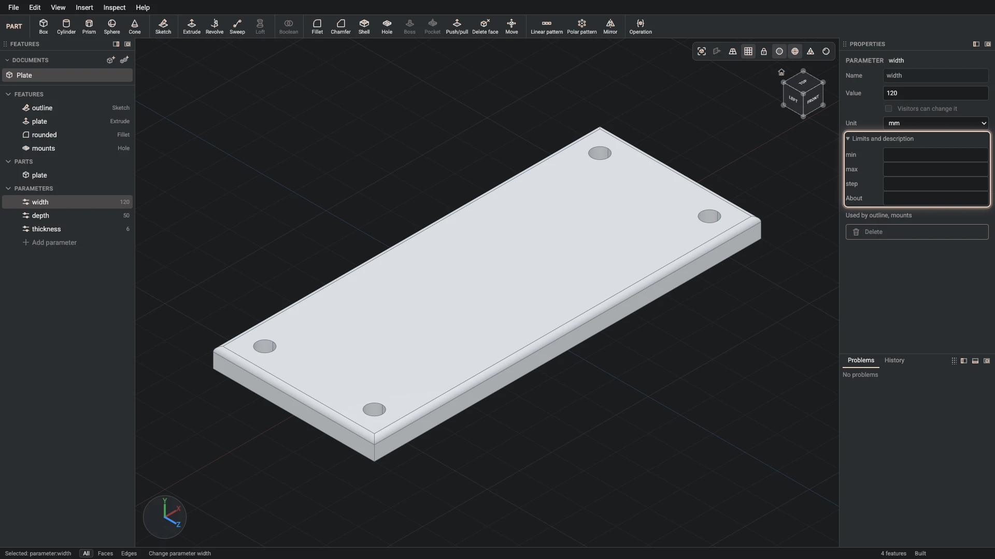Image resolution: width=995 pixels, height=559 pixels.
Task: Collapse the PARAMETERS section
Action: [x=8, y=188]
